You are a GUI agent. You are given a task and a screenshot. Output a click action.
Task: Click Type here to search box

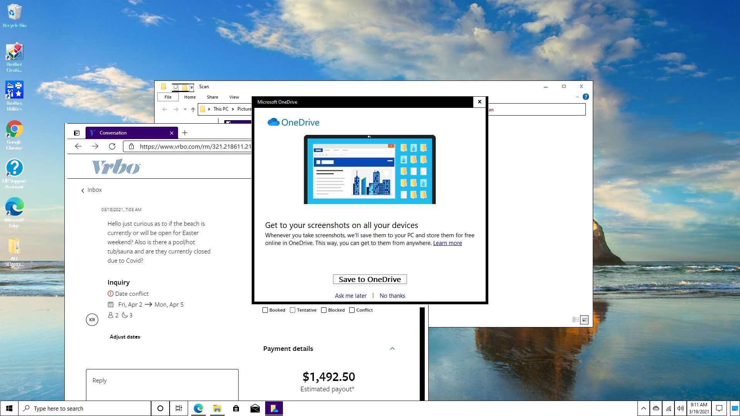pos(85,408)
